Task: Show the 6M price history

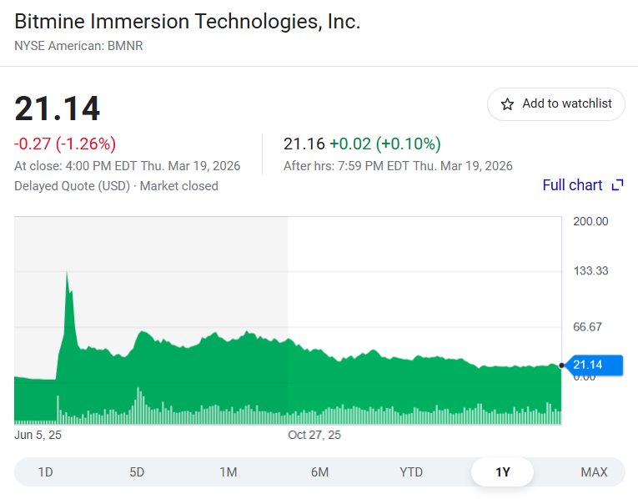Action: click(319, 472)
